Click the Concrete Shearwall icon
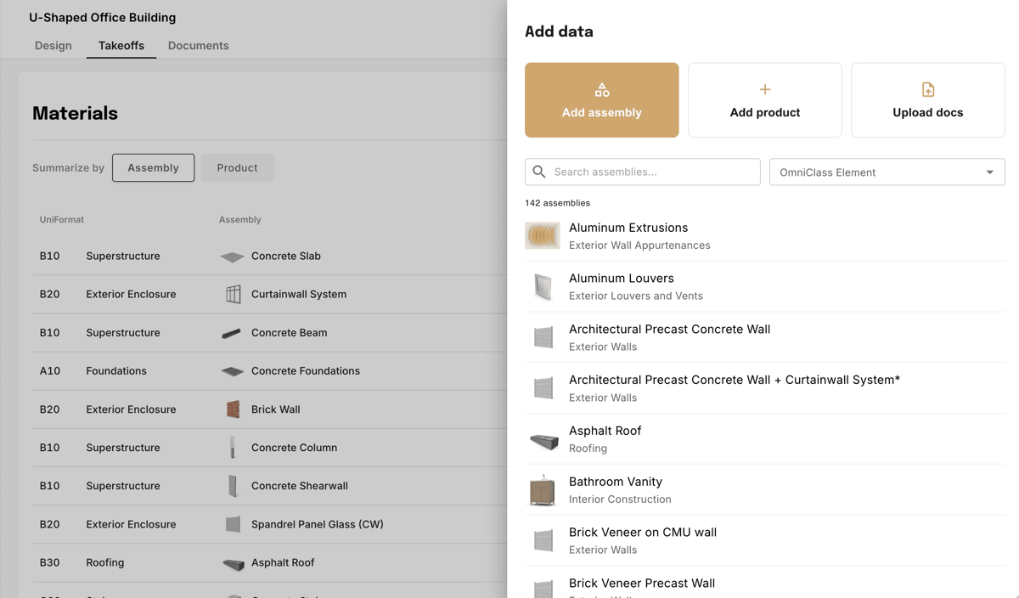Viewport: 1019px width, 598px height. tap(233, 486)
